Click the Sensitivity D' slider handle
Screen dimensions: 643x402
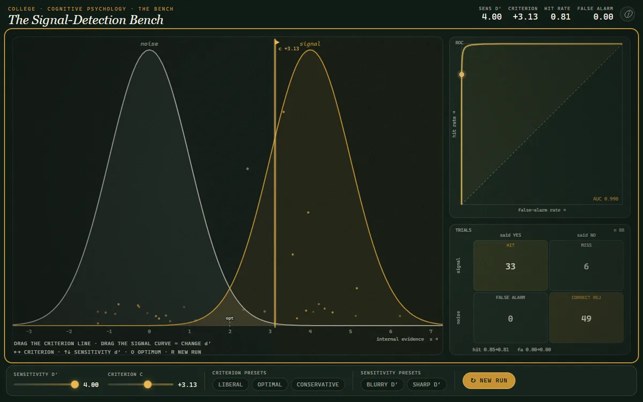tap(74, 384)
